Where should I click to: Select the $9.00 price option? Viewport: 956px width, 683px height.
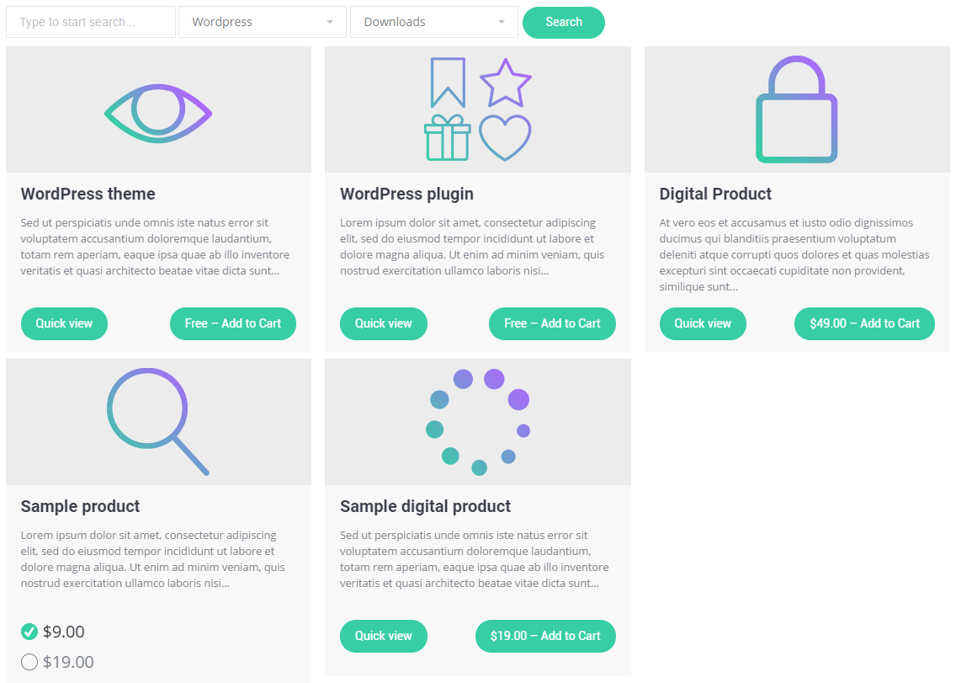29,631
